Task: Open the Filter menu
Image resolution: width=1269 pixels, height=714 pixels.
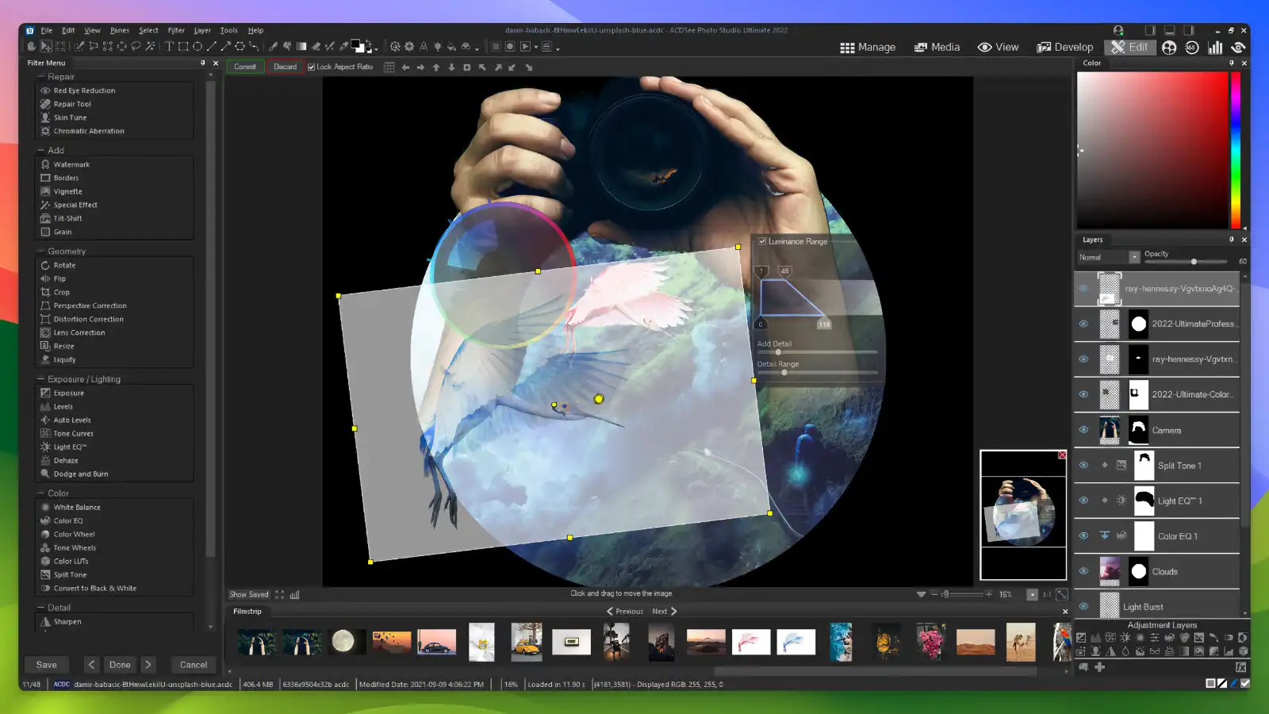Action: pos(176,30)
